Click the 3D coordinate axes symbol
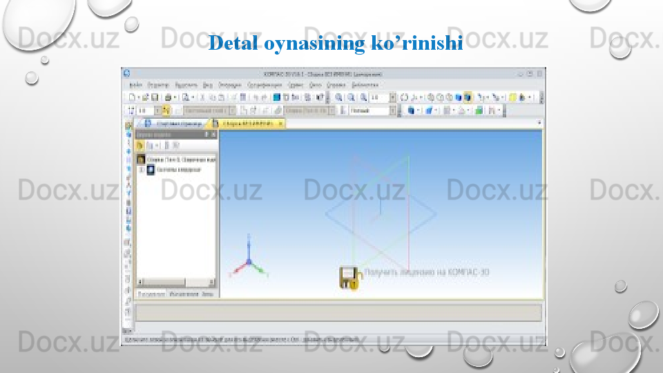663x373 pixels. tap(248, 260)
